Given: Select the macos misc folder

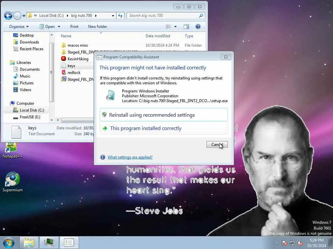Looking at the screenshot, I should click(78, 45).
